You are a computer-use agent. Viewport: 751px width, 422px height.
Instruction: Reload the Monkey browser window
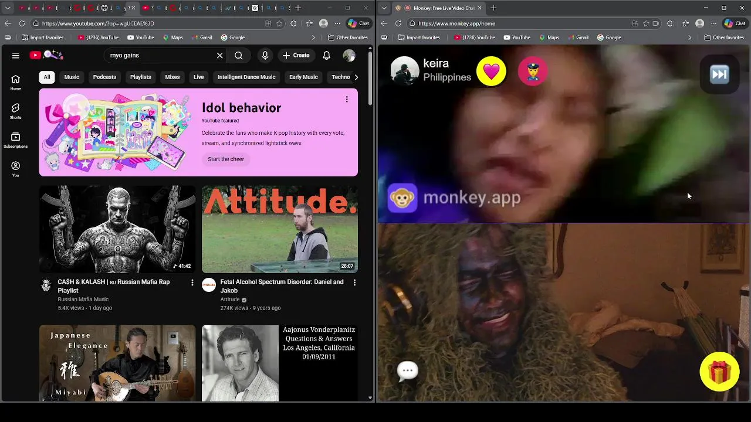coord(398,23)
